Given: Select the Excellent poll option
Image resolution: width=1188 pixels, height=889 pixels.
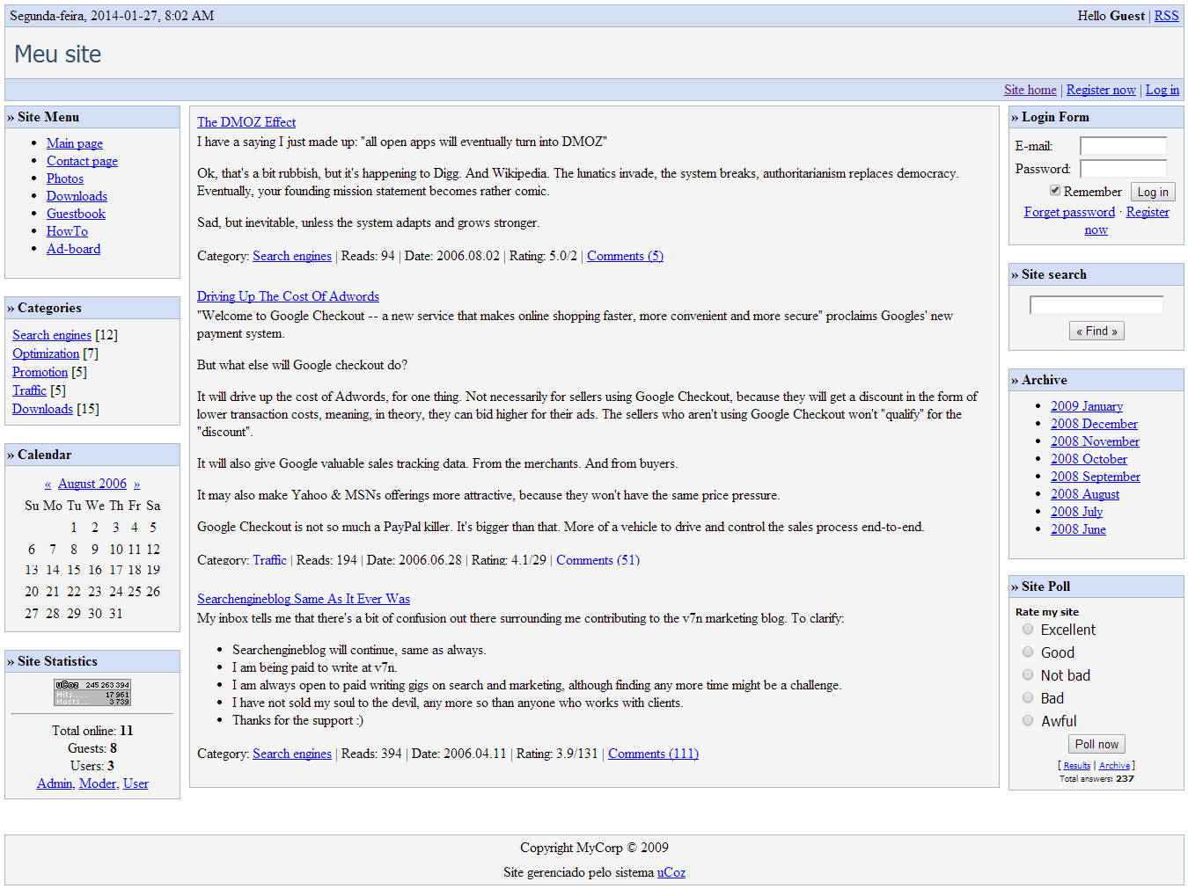Looking at the screenshot, I should 1027,630.
